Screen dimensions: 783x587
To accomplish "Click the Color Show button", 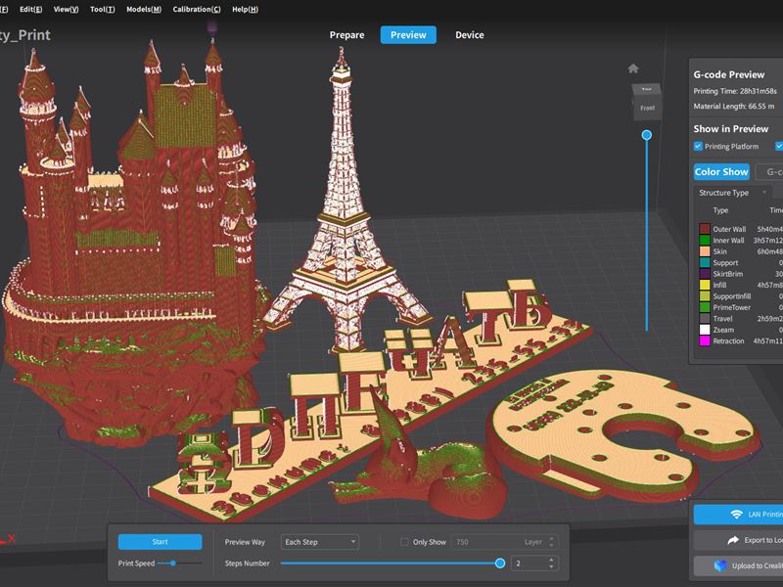I will click(x=721, y=171).
